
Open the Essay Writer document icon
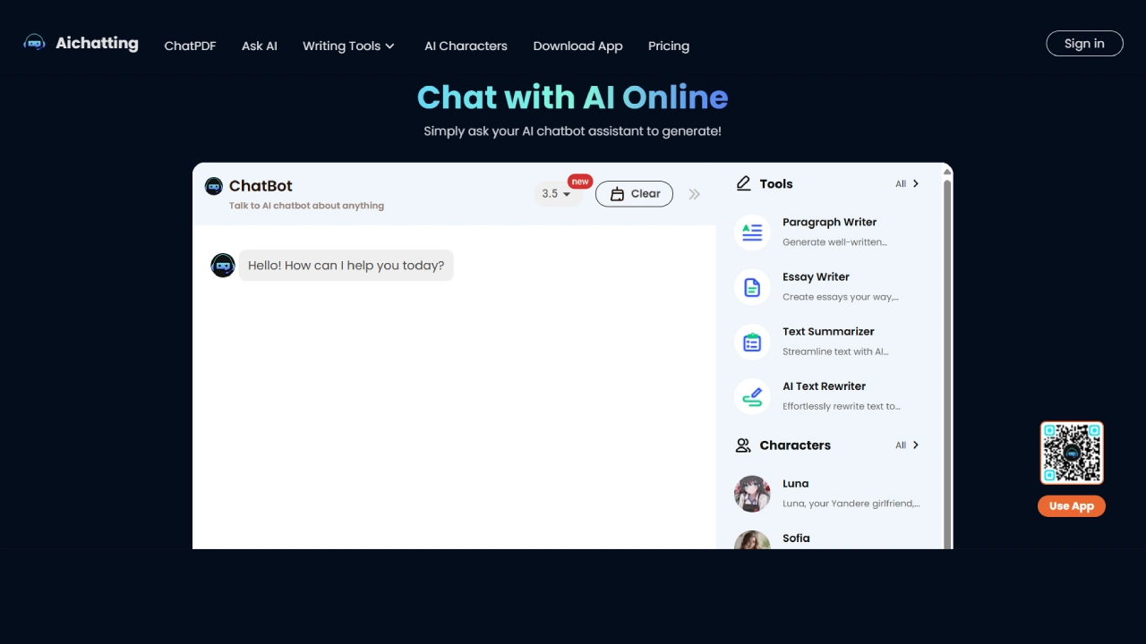click(x=752, y=287)
